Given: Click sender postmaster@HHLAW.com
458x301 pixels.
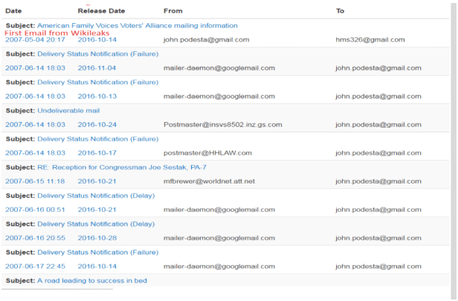Looking at the screenshot, I should pyautogui.click(x=207, y=152).
